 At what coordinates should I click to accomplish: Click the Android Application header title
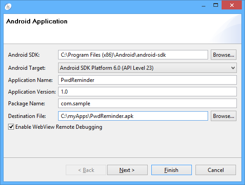coord(37,22)
